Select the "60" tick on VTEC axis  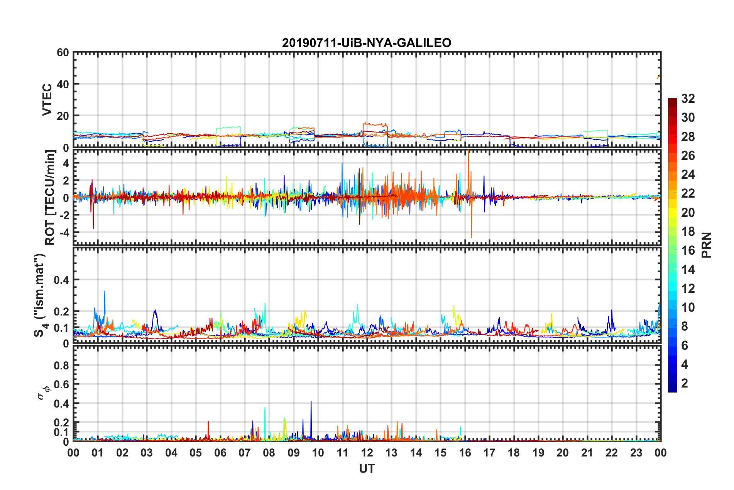tap(63, 53)
